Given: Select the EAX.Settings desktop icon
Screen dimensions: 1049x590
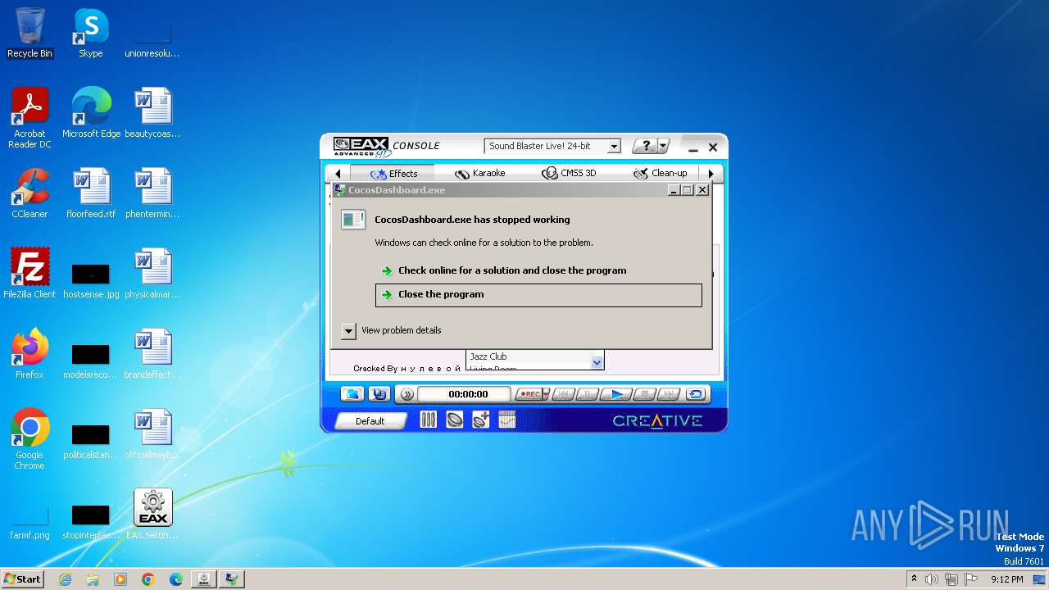Looking at the screenshot, I should click(152, 515).
